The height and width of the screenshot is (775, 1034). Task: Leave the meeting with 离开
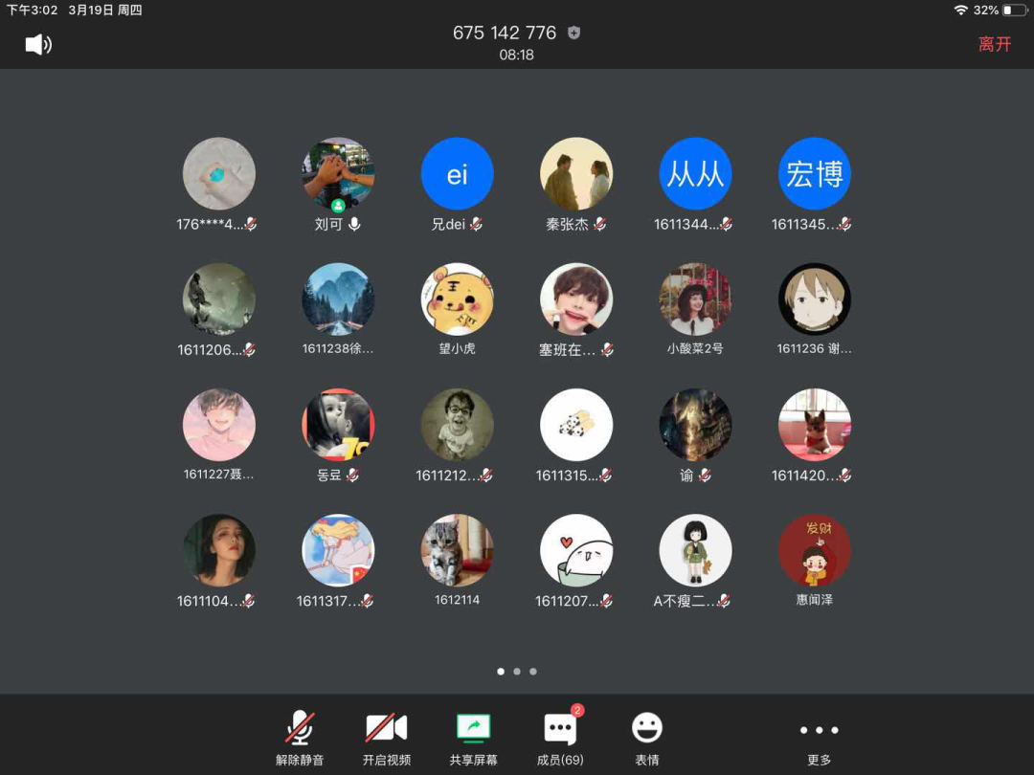tap(994, 44)
